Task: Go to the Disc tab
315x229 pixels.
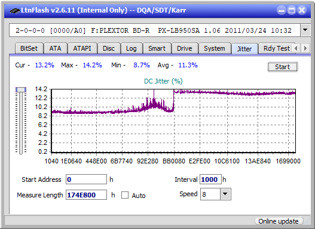Action: click(109, 48)
